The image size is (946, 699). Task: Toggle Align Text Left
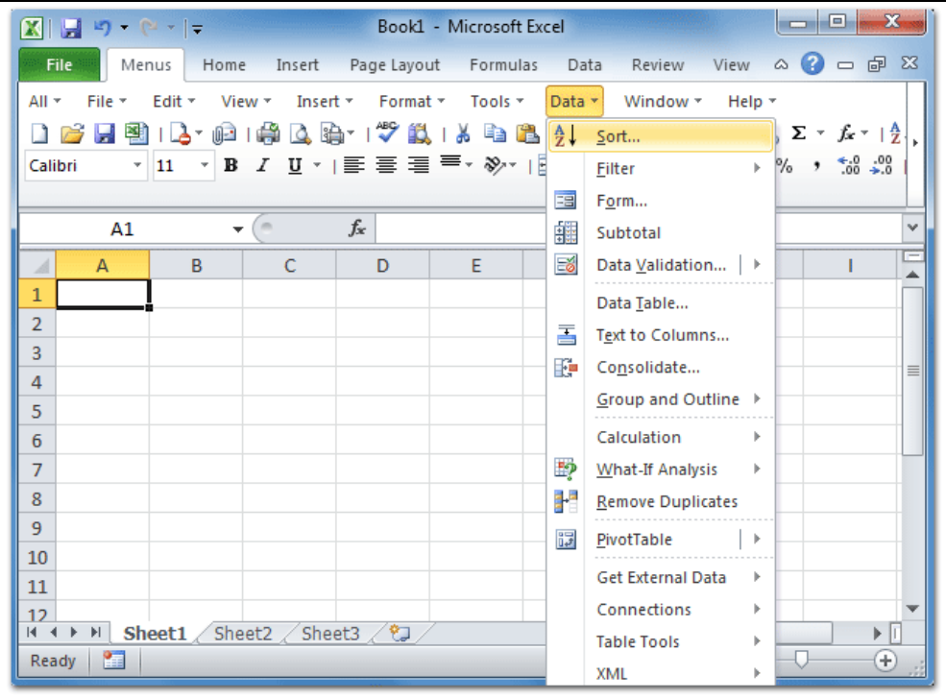pyautogui.click(x=353, y=165)
